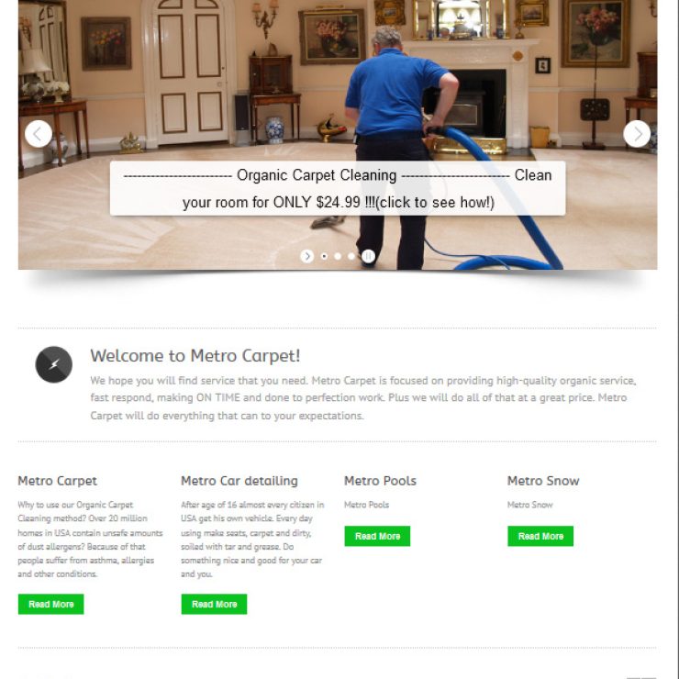The height and width of the screenshot is (679, 679).
Task: Jump to the second slide indicator dot
Action: tap(338, 256)
